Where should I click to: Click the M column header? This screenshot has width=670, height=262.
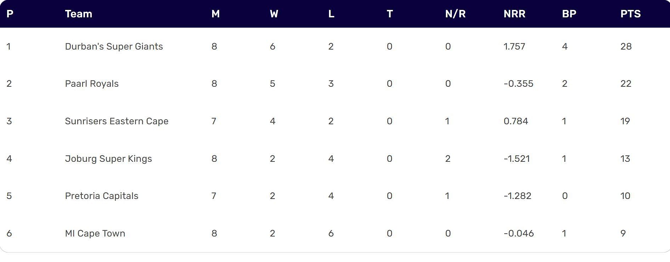(x=216, y=14)
